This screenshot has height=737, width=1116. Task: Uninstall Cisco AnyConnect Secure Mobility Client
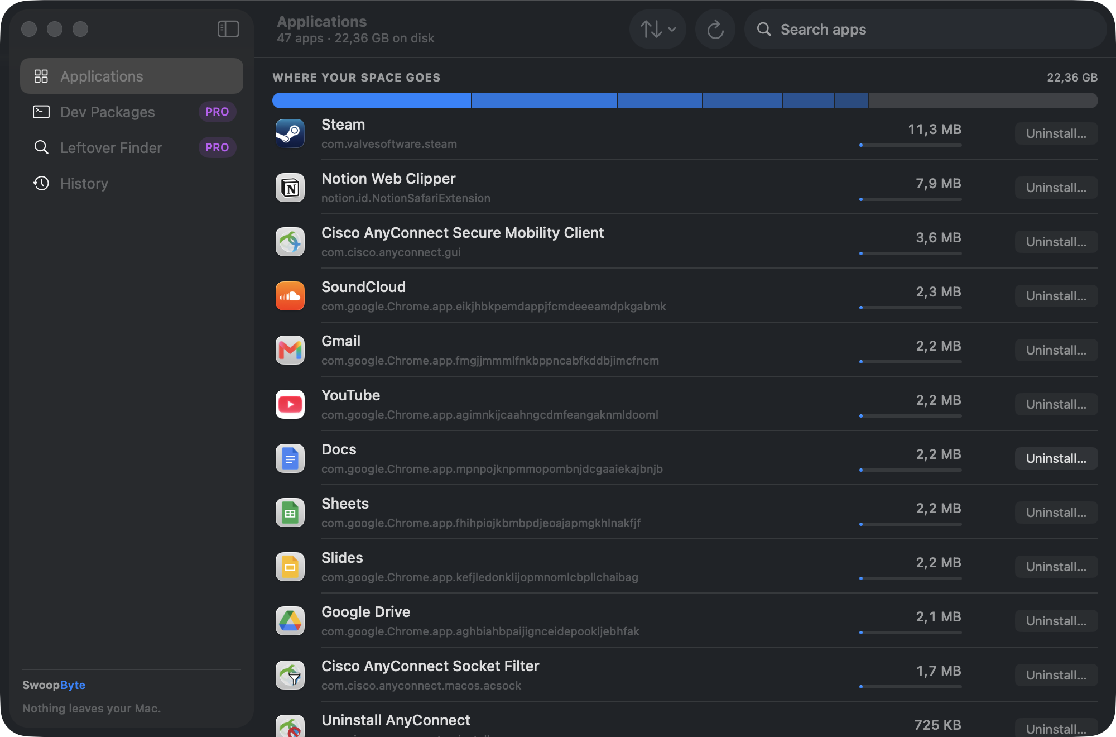coord(1056,242)
